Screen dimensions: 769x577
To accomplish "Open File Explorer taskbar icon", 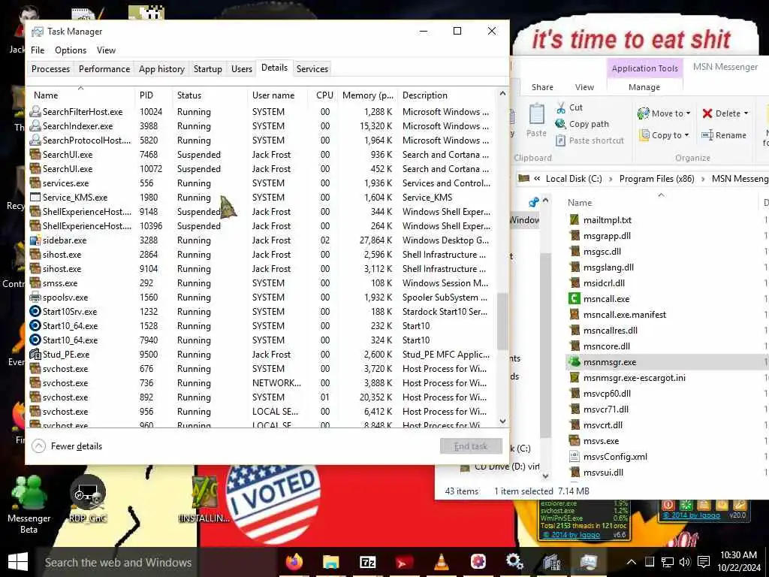I will click(x=331, y=562).
